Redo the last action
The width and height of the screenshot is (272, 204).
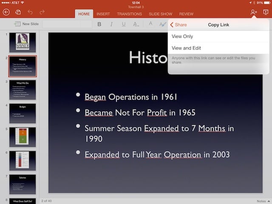click(42, 12)
